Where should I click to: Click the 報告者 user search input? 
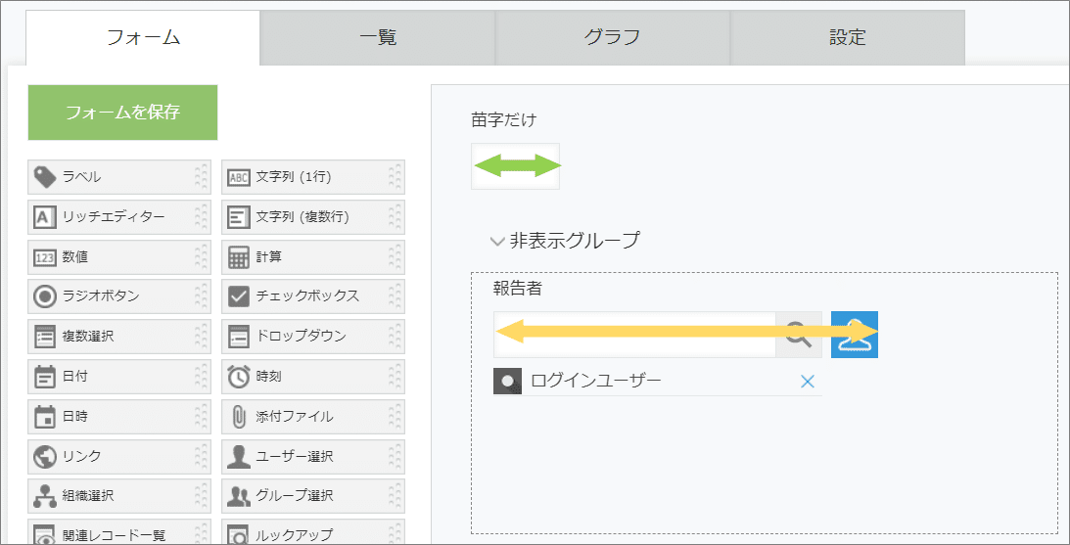pyautogui.click(x=634, y=335)
